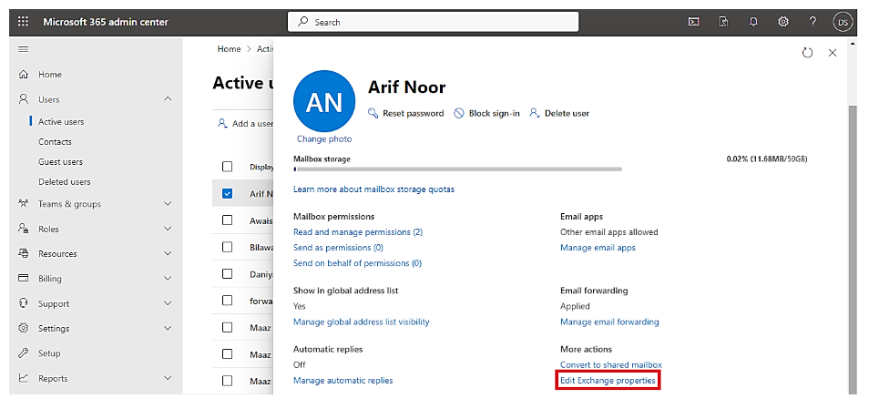Click Change photo under the avatar

coord(324,139)
